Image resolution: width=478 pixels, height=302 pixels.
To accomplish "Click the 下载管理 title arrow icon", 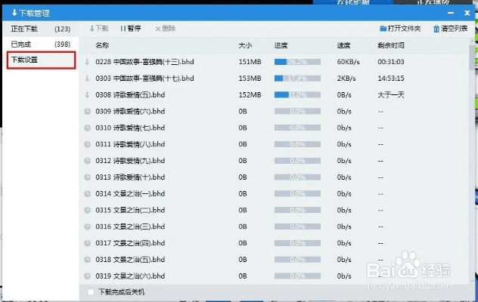I will (14, 13).
